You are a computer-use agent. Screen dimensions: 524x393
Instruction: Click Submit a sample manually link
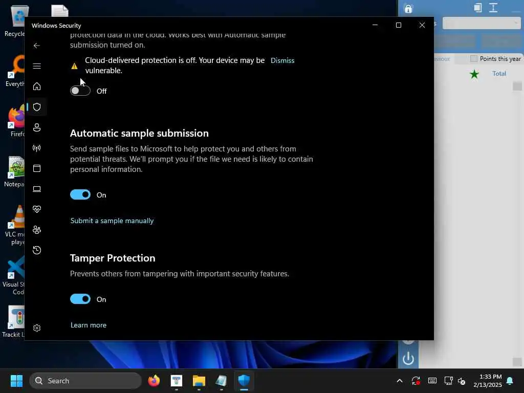tap(112, 221)
